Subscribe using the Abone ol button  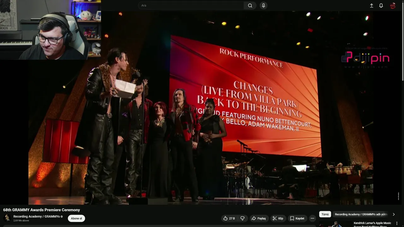click(76, 218)
